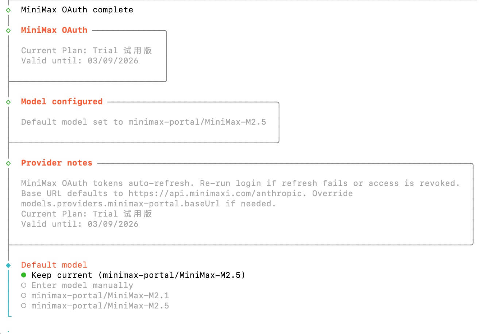Image resolution: width=502 pixels, height=334 pixels.
Task: Pick the last minimax-portal/MiniMax-M2.5 radio option
Action: [24, 306]
